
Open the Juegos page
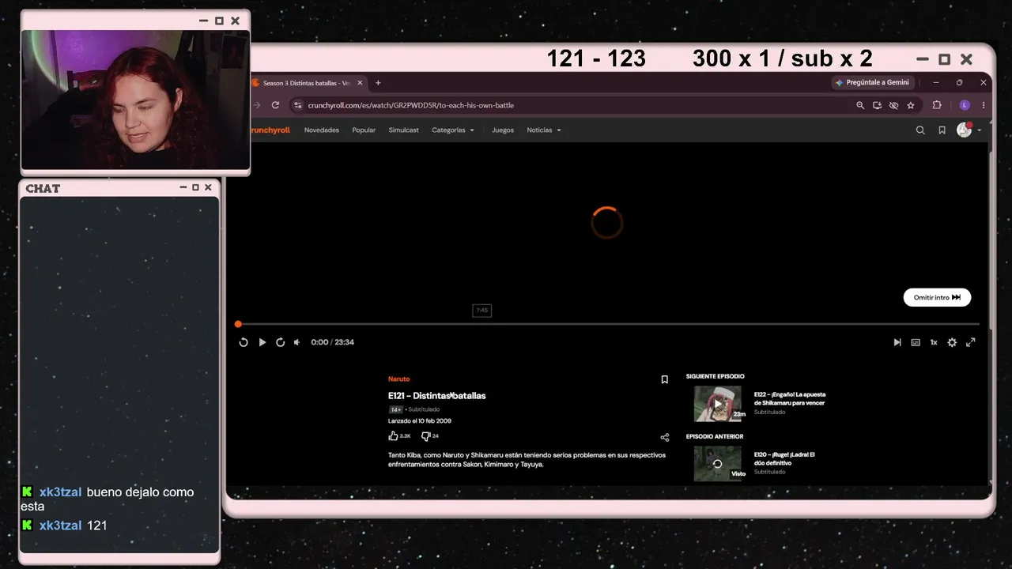coord(503,130)
